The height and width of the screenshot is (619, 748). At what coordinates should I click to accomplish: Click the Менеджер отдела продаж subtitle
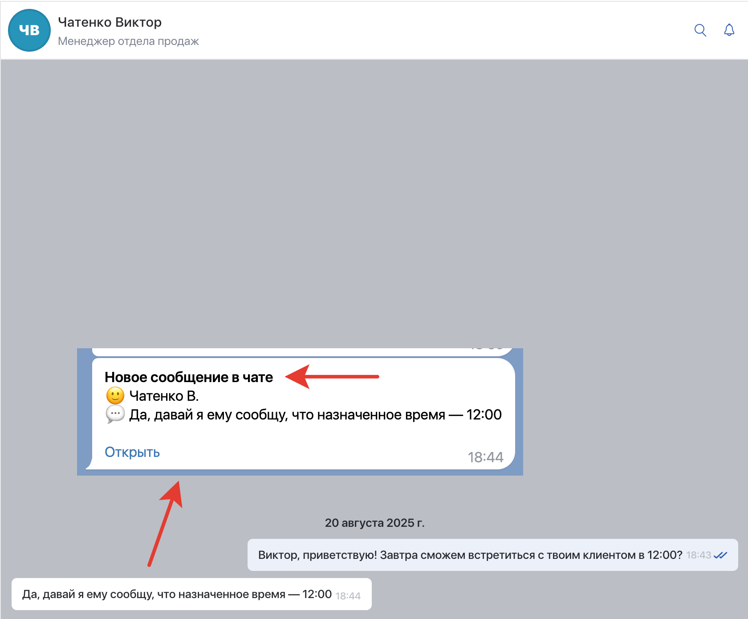(x=128, y=41)
